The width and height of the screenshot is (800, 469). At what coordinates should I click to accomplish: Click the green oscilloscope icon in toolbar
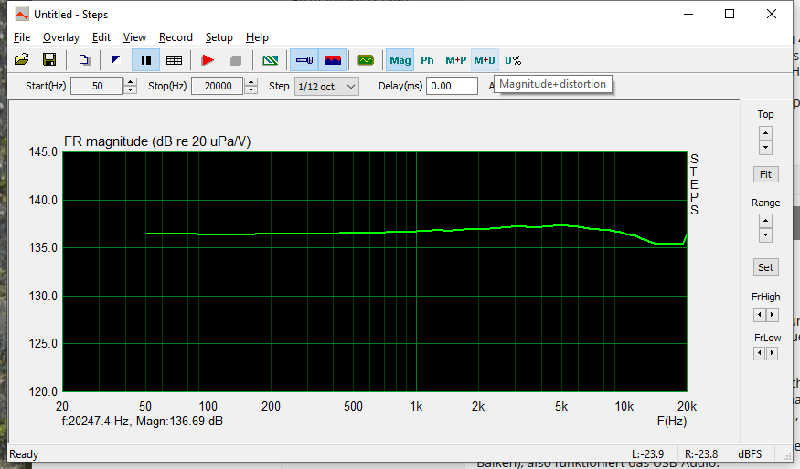click(366, 60)
